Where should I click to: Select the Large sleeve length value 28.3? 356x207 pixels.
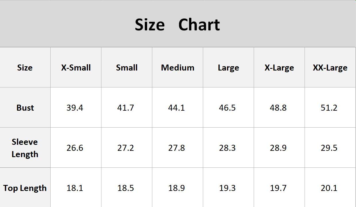pos(227,148)
